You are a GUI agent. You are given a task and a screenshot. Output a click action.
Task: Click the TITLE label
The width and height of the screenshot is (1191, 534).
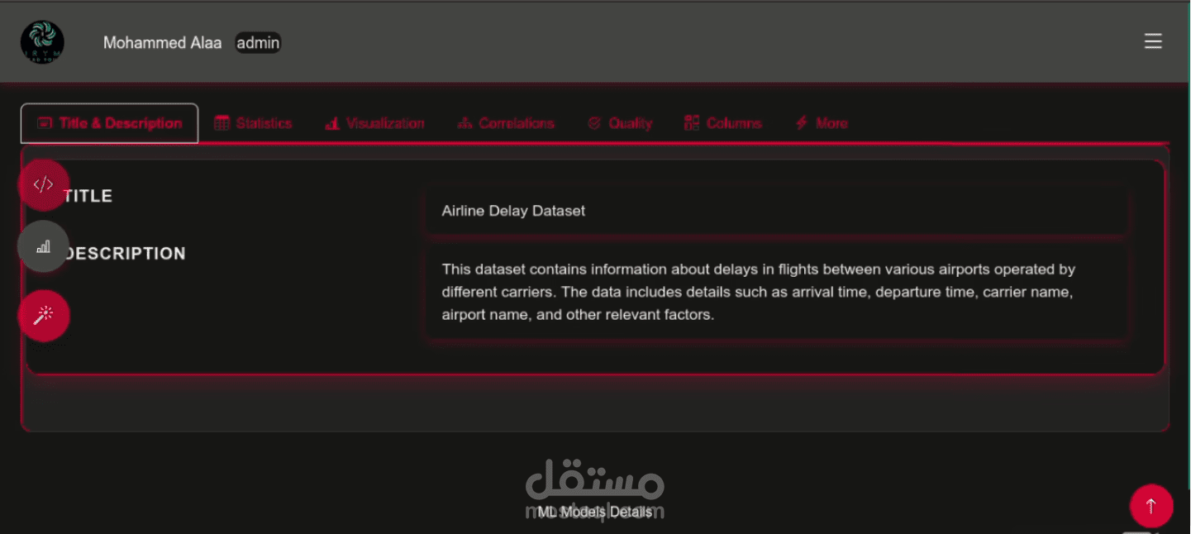pyautogui.click(x=88, y=196)
